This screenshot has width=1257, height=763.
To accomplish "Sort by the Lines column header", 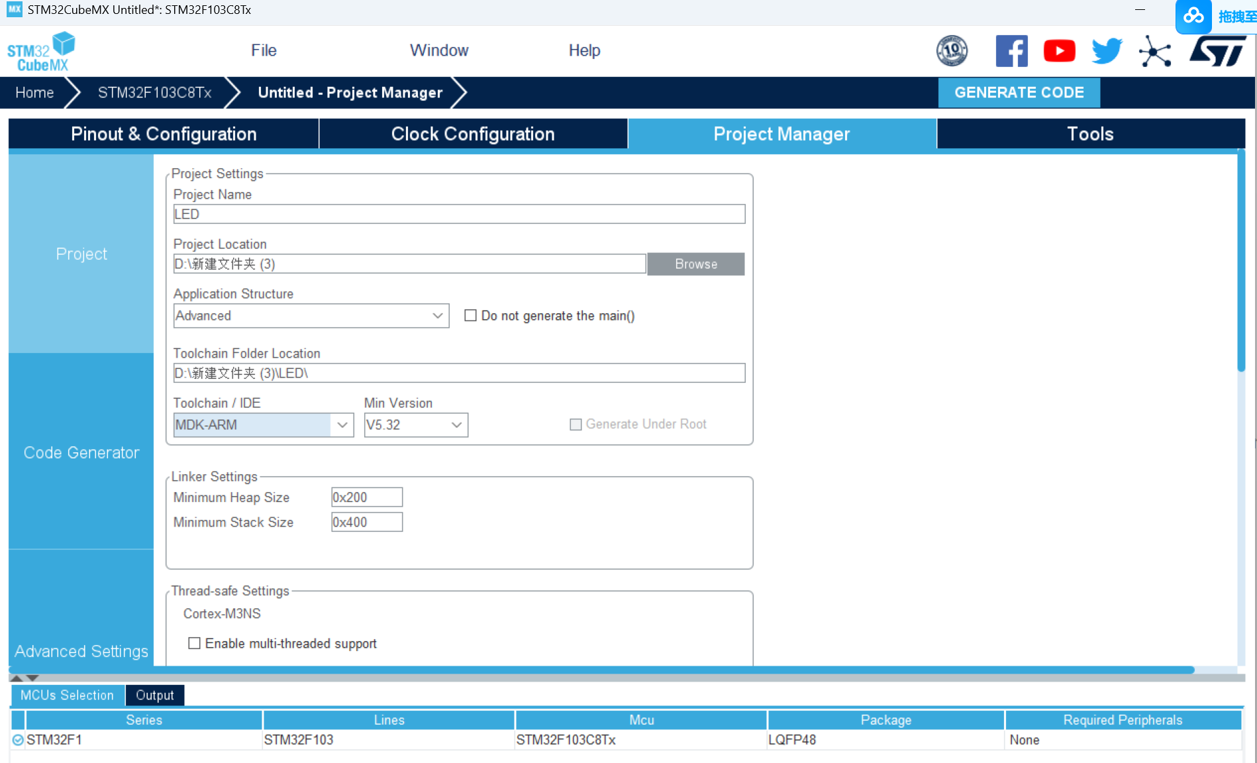I will pos(389,720).
